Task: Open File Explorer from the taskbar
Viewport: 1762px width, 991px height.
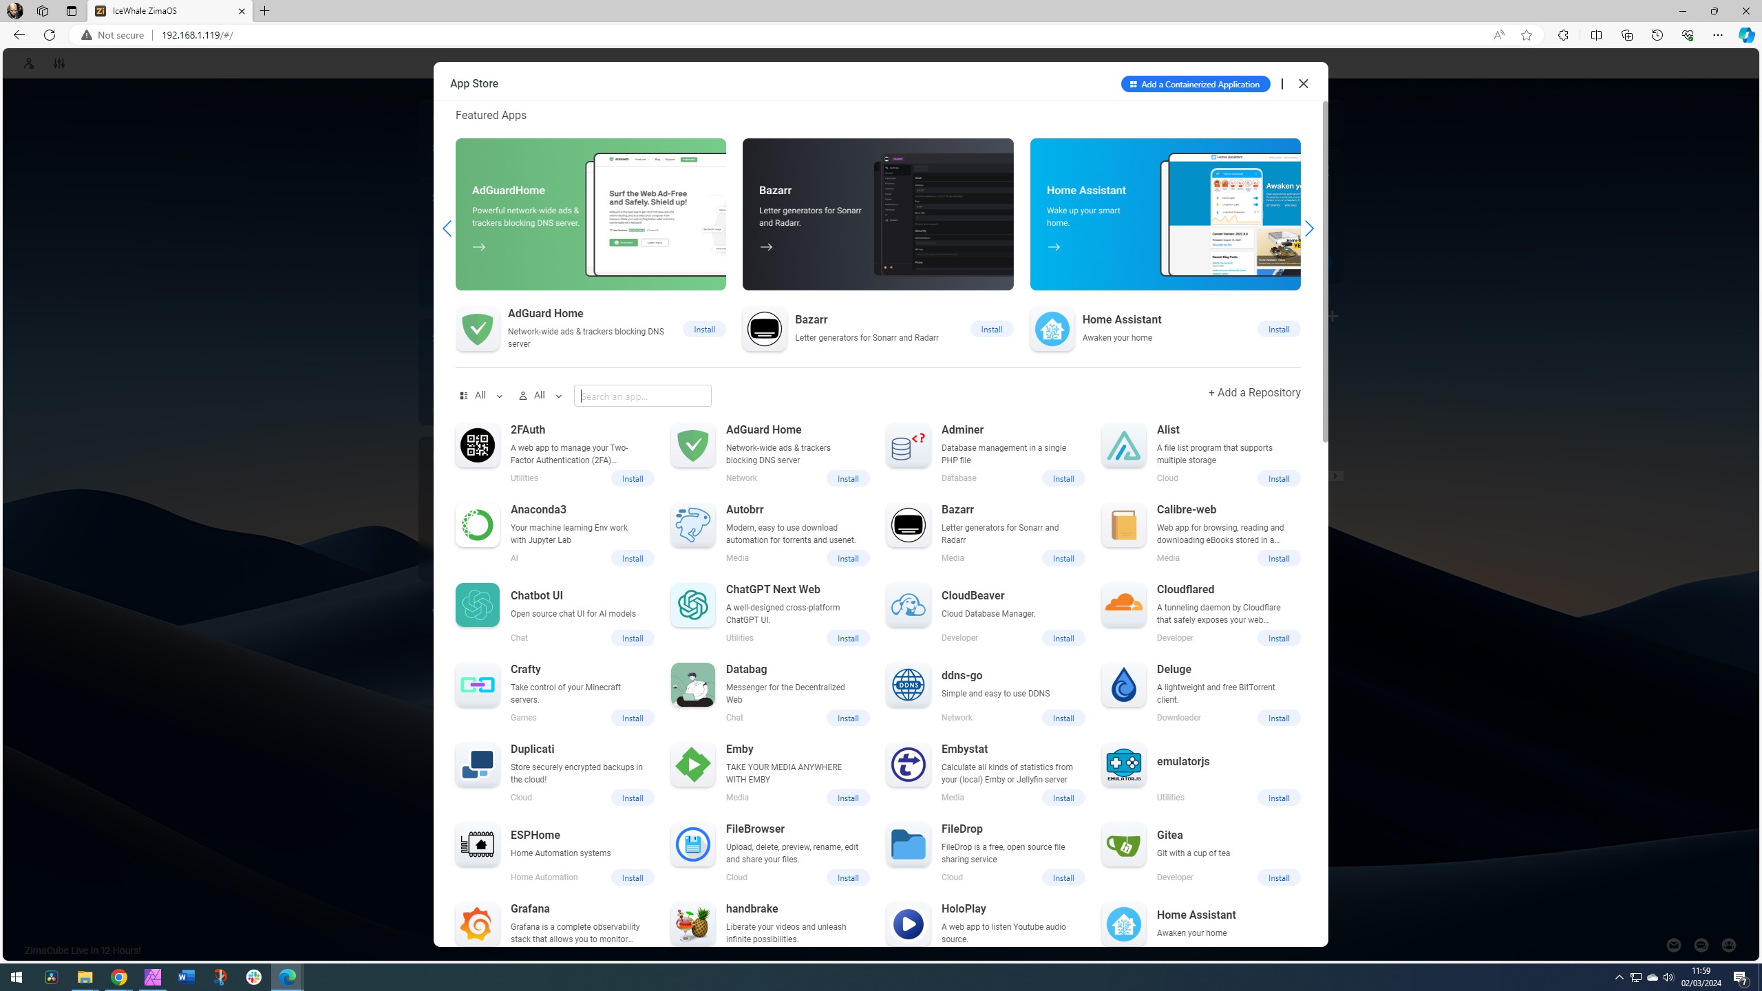Action: point(85,977)
